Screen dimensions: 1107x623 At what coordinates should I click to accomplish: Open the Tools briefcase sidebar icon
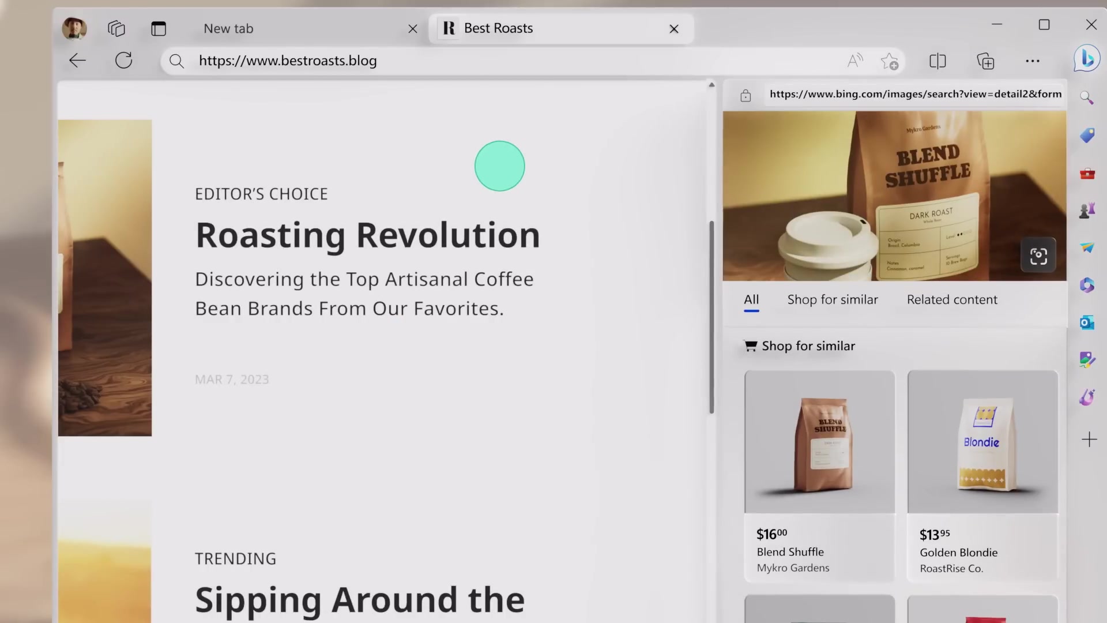1087,174
